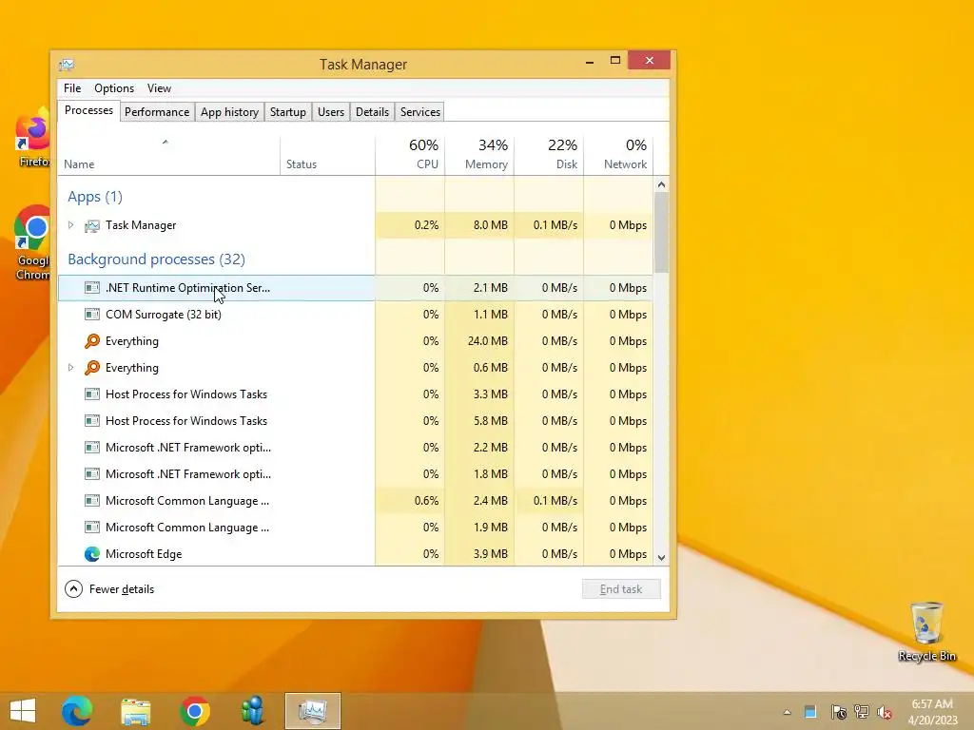Click Host Process for Windows Tasks icon (5.8 MB)
Image resolution: width=974 pixels, height=730 pixels.
[x=92, y=421]
